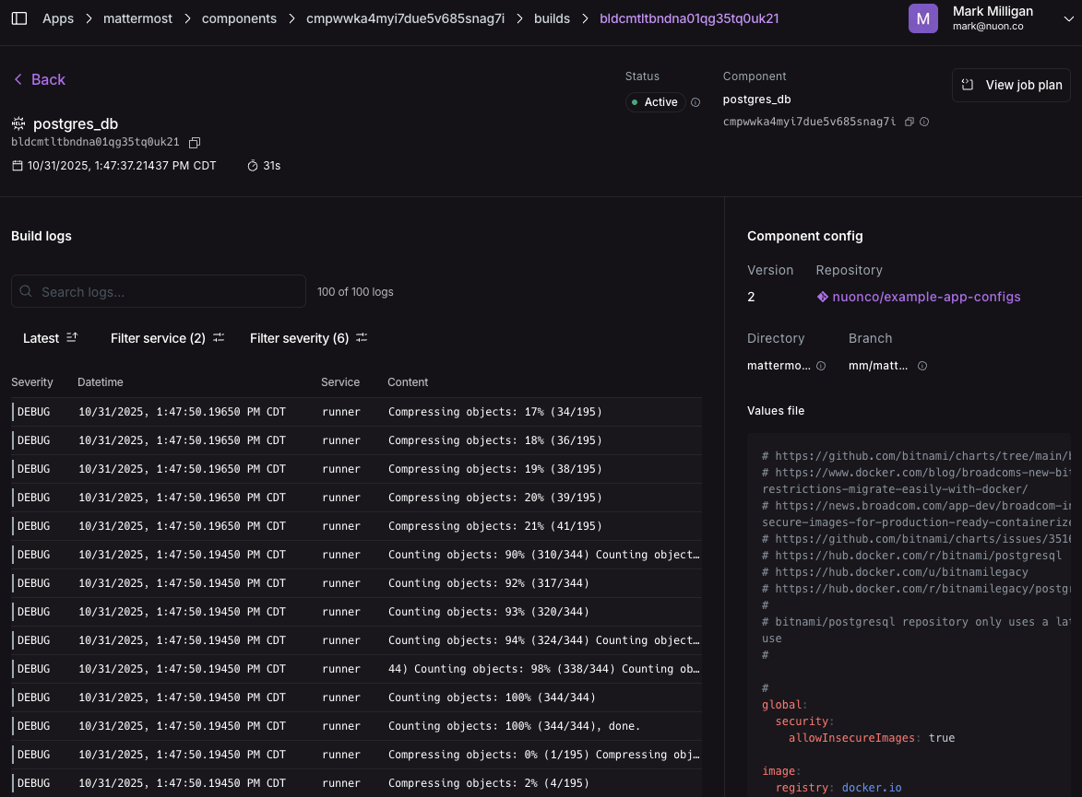The width and height of the screenshot is (1082, 797).
Task: Show full Directory path info icon
Action: 821,366
